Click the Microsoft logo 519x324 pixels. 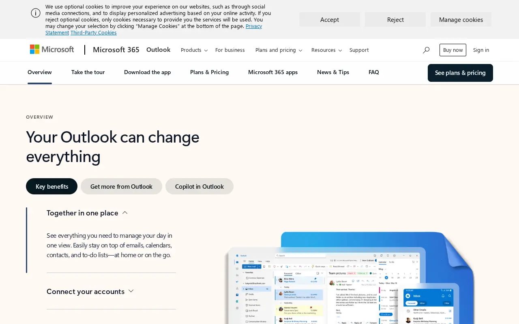click(x=52, y=49)
